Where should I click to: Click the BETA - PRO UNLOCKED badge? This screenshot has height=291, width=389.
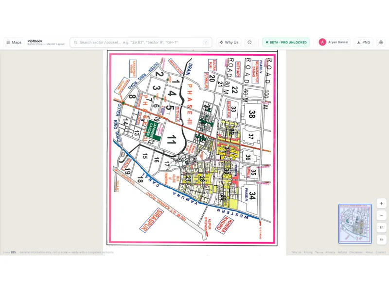[x=286, y=42]
